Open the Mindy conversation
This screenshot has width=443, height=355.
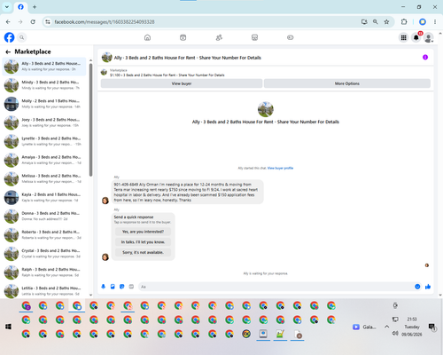point(44,85)
